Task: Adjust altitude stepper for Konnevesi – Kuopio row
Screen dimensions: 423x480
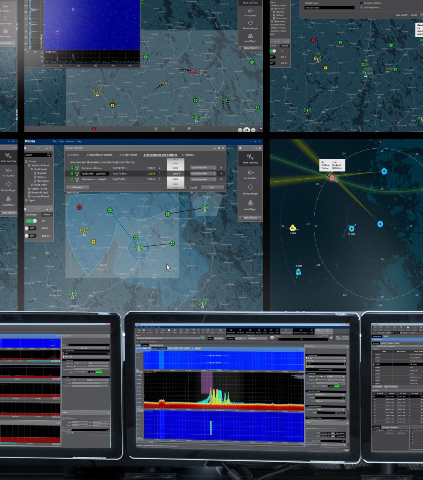Action: tap(159, 168)
